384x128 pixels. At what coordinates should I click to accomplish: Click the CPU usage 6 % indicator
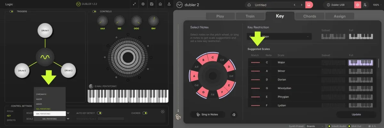(371, 126)
